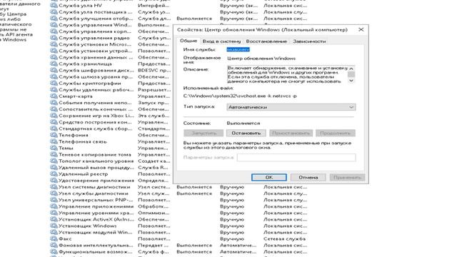Close the Свойства dialog with X
Screen dimensions: 457x257
pos(361,30)
